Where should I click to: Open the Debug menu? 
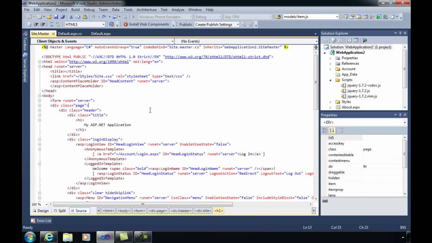pyautogui.click(x=89, y=10)
